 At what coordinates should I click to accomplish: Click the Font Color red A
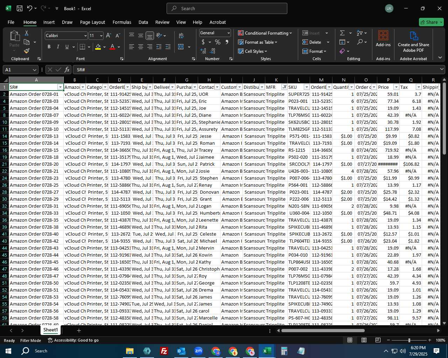tap(112, 47)
